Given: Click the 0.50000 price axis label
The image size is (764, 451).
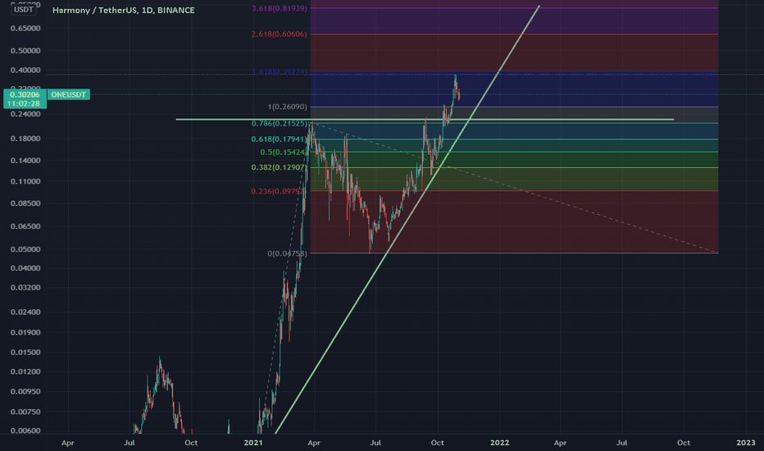Looking at the screenshot, I should click(25, 51).
